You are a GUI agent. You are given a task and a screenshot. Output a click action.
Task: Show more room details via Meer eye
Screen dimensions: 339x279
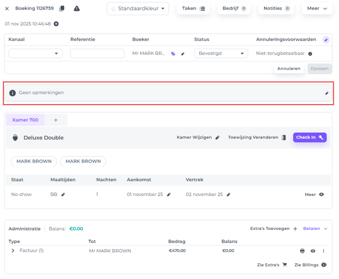pyautogui.click(x=321, y=194)
